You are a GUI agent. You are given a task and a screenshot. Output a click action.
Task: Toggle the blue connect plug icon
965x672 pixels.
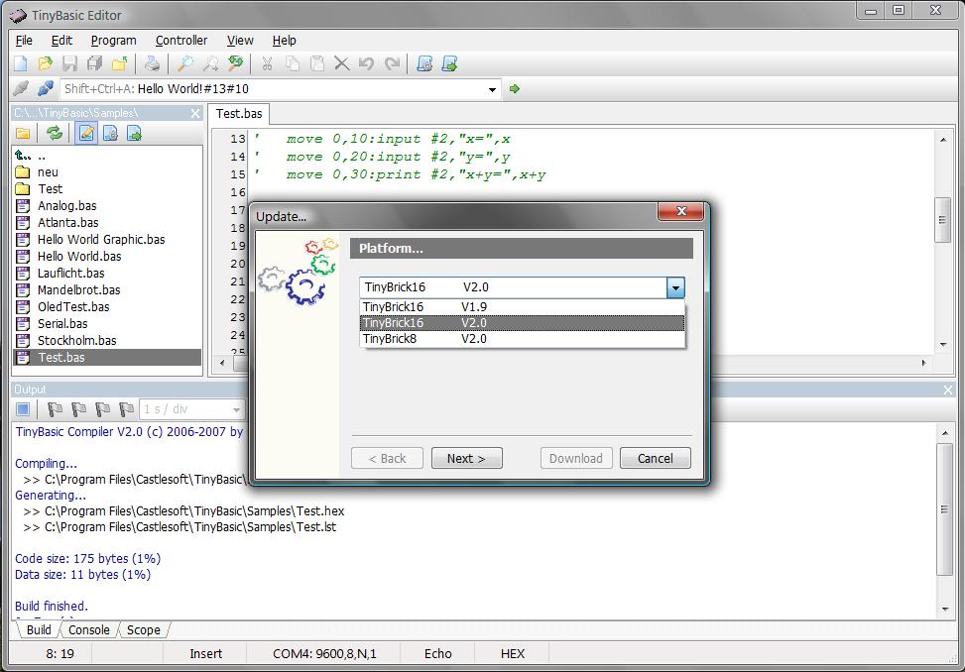pyautogui.click(x=45, y=89)
